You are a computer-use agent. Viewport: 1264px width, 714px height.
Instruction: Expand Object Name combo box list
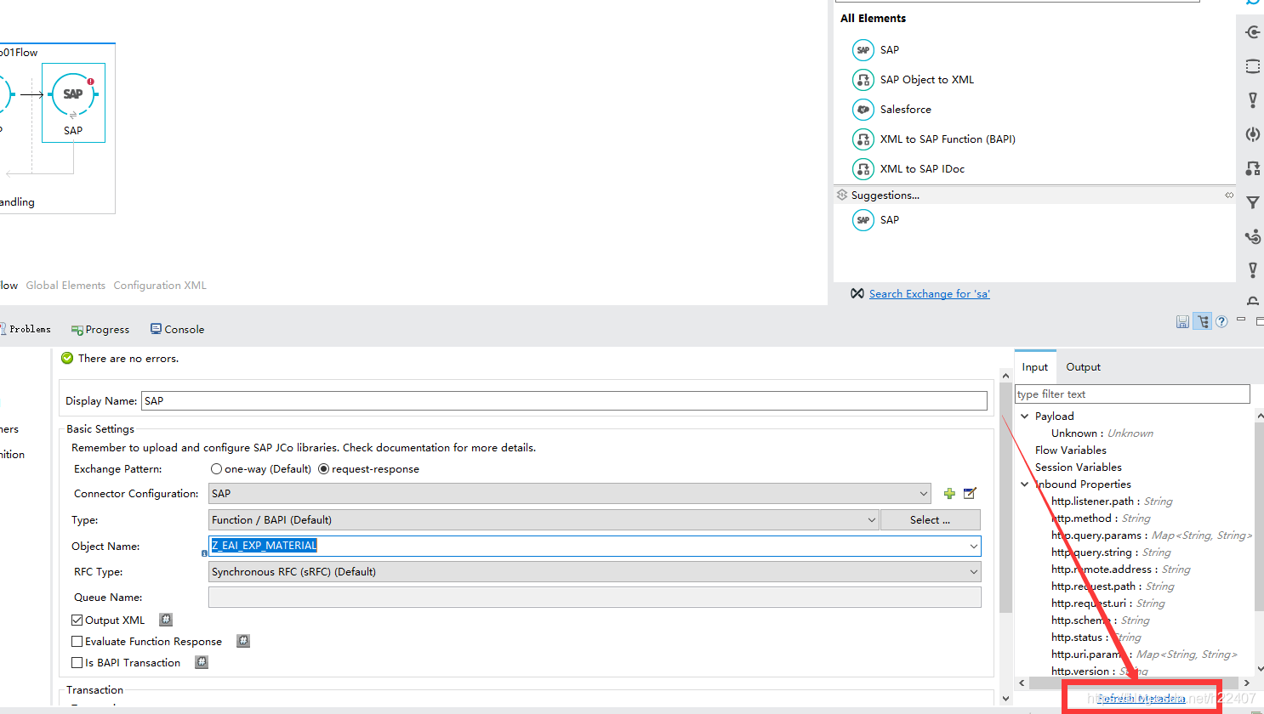[973, 547]
